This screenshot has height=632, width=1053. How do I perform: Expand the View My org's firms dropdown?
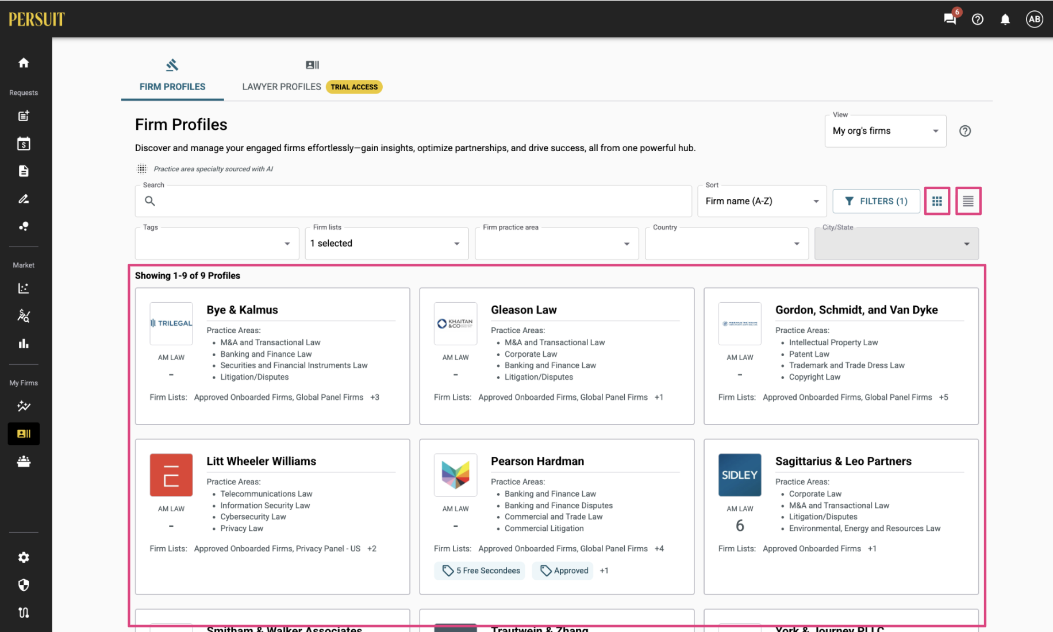point(885,131)
